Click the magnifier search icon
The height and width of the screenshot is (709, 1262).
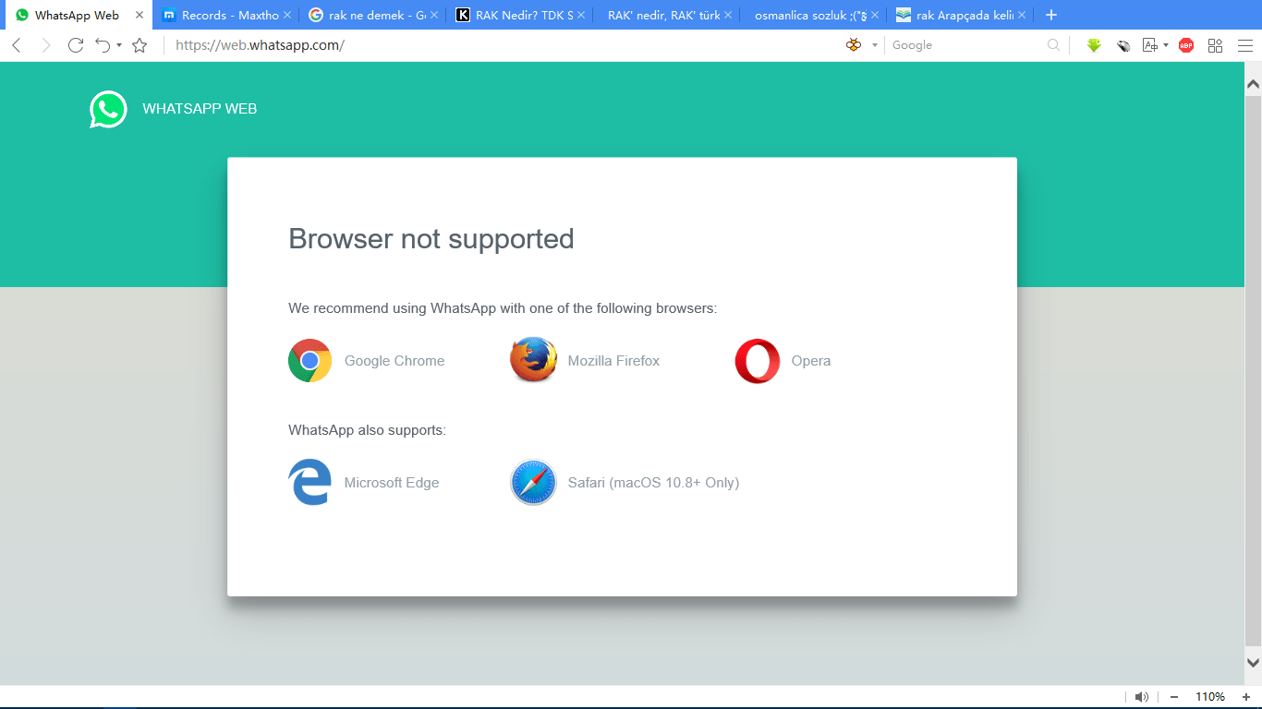[1053, 45]
